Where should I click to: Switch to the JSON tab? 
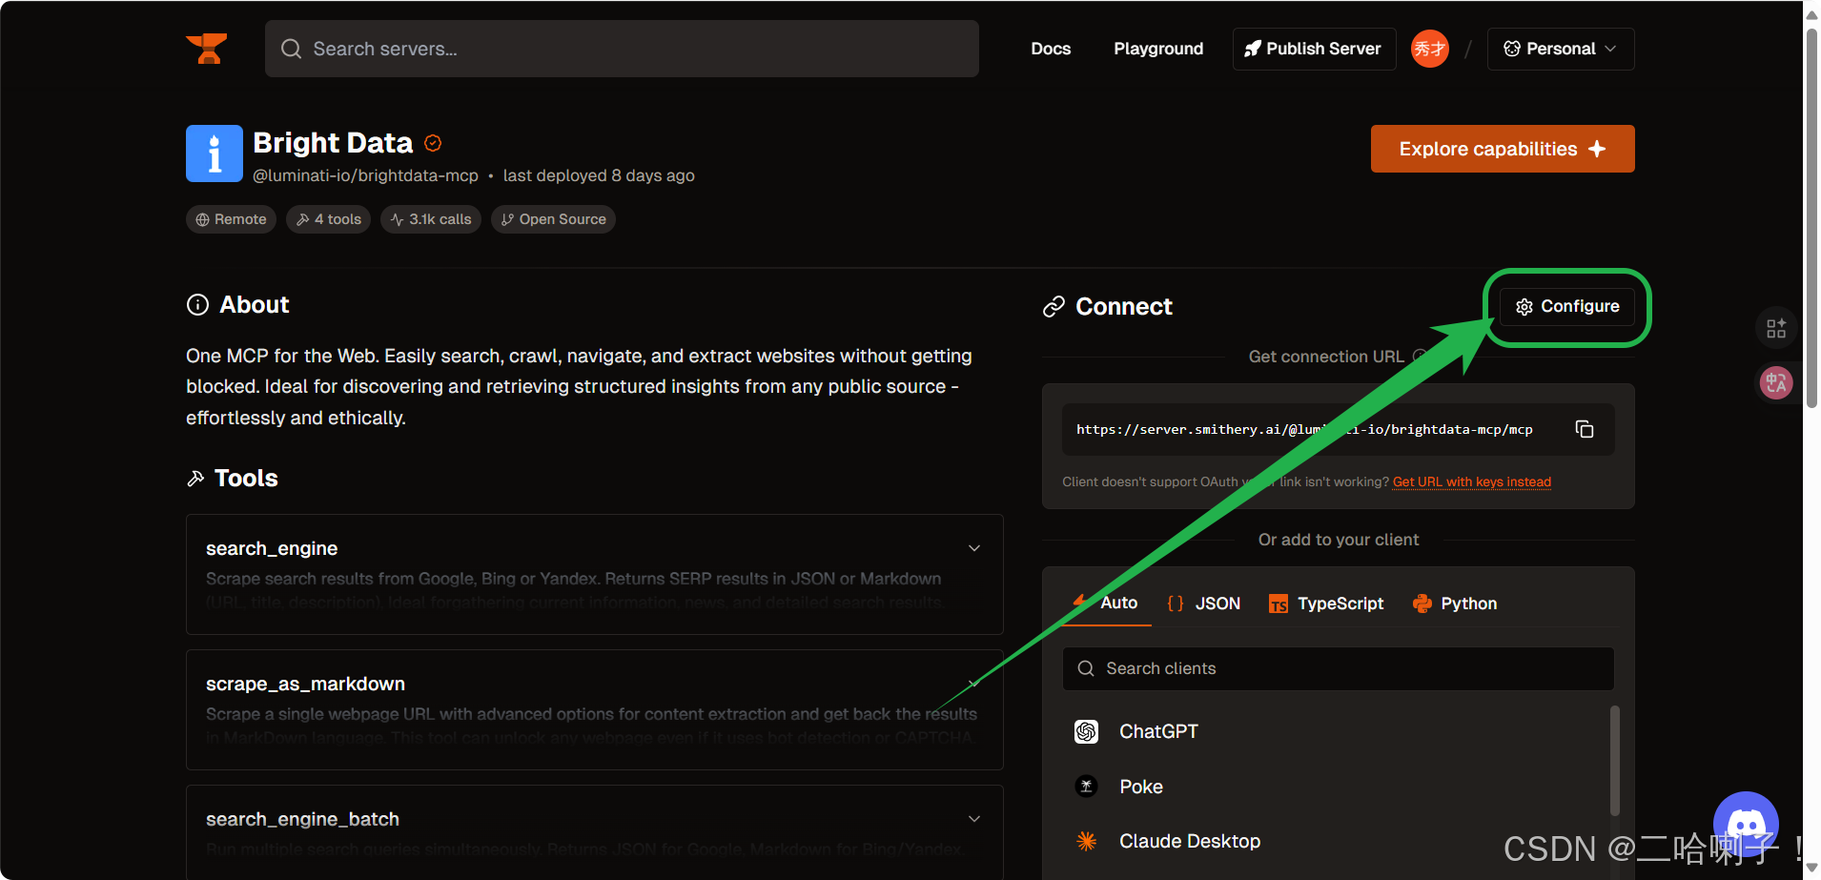tap(1203, 604)
